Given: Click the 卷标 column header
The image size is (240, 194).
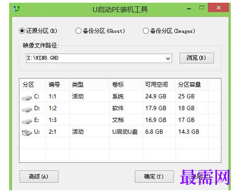Looking at the screenshot, I should click(118, 85).
